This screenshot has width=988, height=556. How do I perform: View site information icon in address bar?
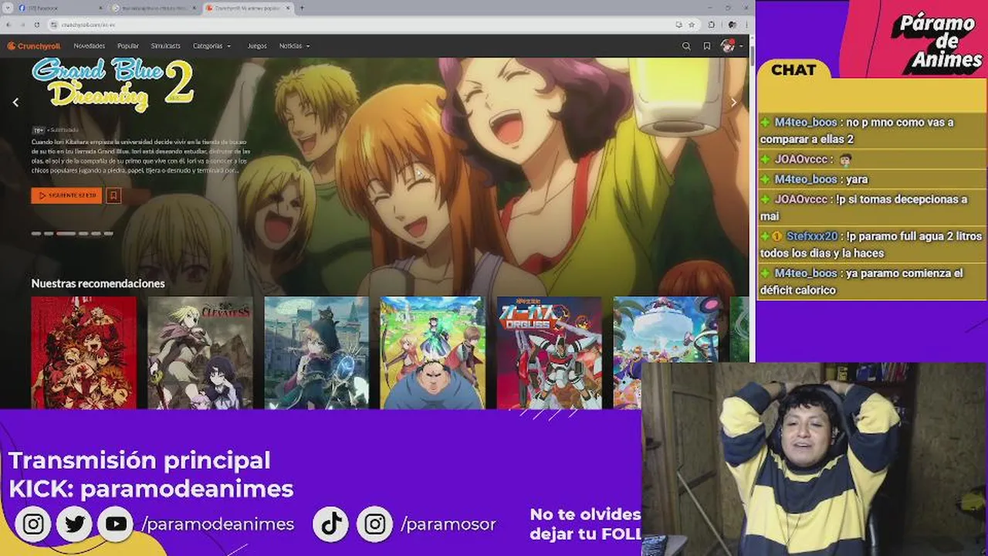(54, 25)
